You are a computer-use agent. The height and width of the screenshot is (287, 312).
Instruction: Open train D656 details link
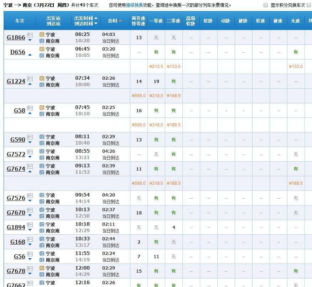18,52
